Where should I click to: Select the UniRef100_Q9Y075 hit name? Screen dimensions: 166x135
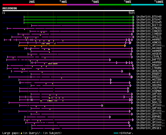coord(149,114)
